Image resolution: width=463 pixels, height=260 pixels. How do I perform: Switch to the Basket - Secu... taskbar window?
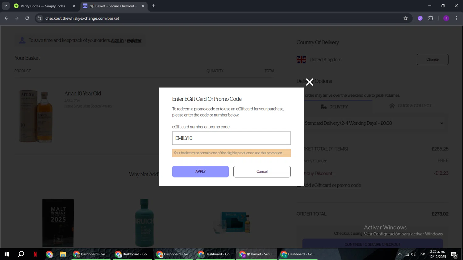pyautogui.click(x=257, y=254)
